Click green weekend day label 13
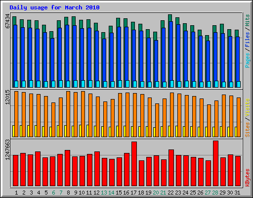Viewport: 253px width, 198px height. 104,193
